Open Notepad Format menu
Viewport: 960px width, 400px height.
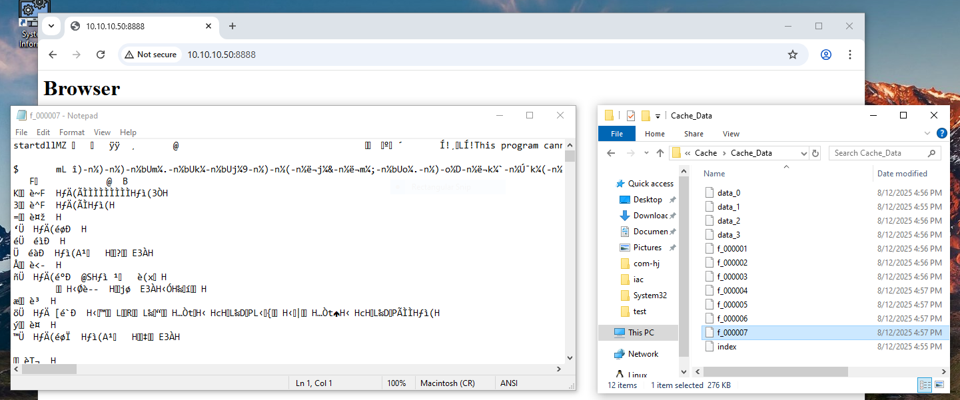tap(72, 132)
